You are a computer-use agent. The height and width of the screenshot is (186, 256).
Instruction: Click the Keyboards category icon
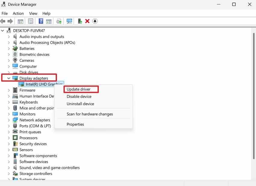pyautogui.click(x=15, y=102)
